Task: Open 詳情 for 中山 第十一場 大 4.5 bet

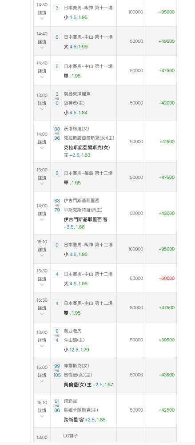Action: click(42, 42)
